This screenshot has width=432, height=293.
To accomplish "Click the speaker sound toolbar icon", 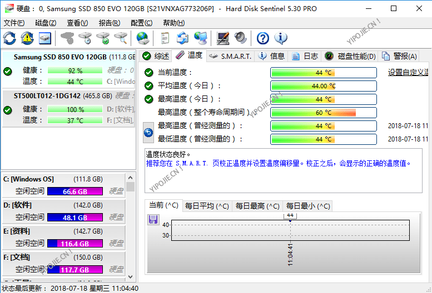I will pyautogui.click(x=240, y=38).
